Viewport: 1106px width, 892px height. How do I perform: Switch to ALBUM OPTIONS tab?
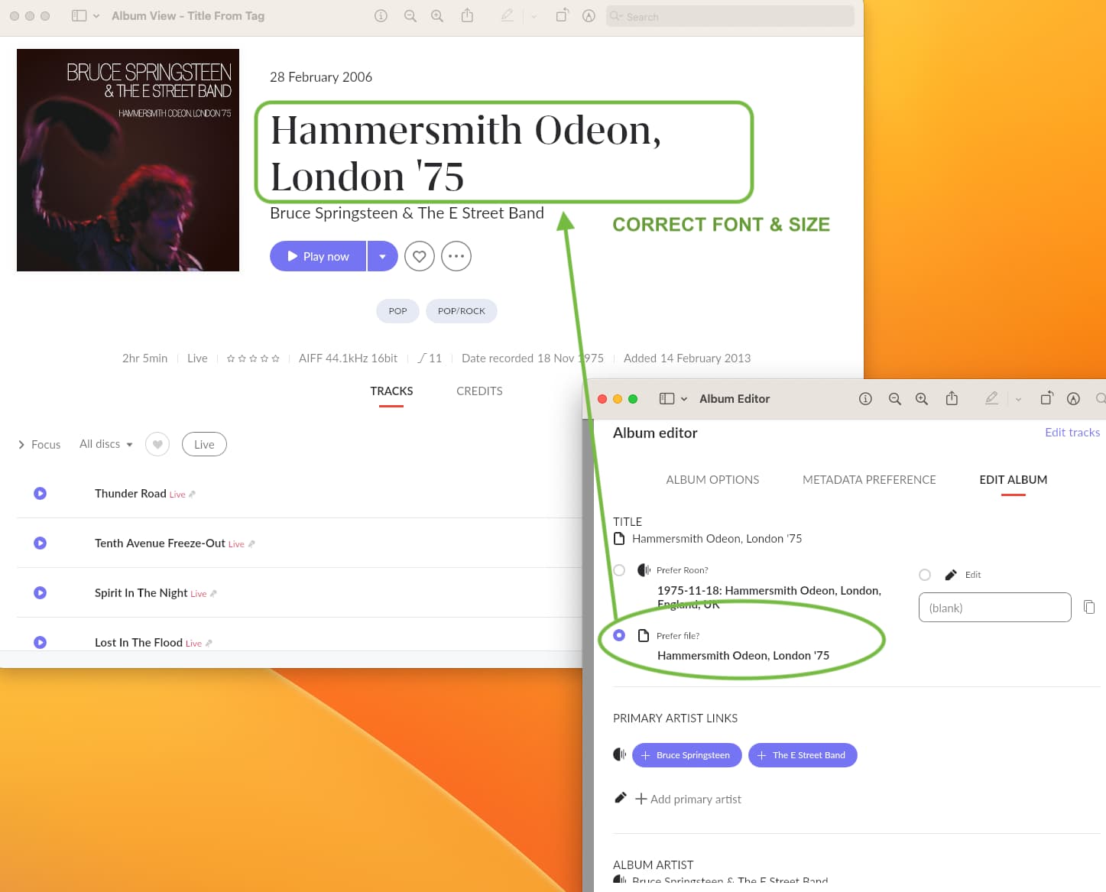712,480
